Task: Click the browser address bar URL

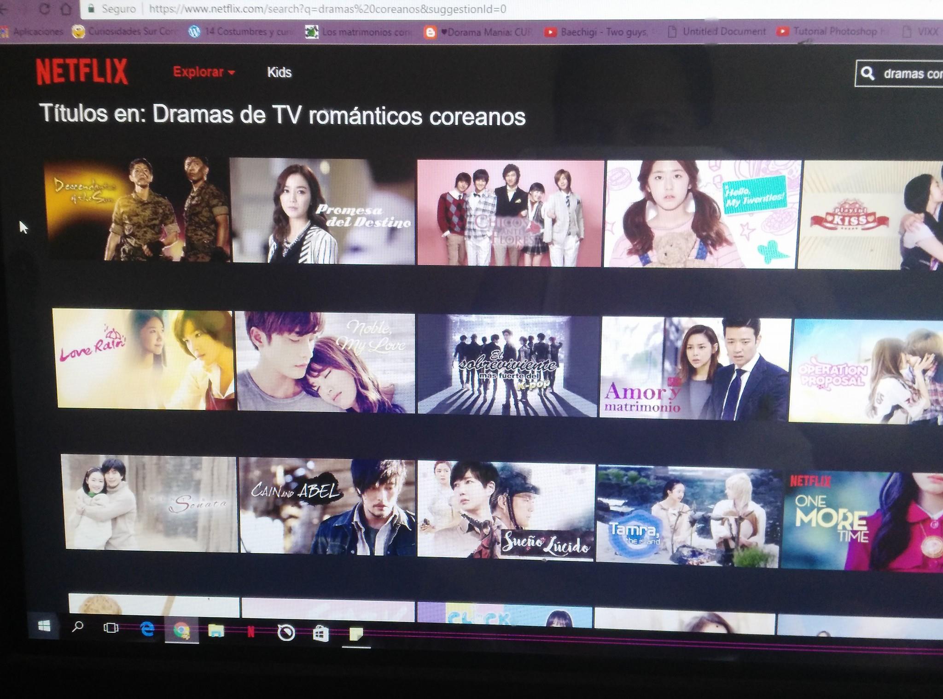Action: (x=328, y=9)
